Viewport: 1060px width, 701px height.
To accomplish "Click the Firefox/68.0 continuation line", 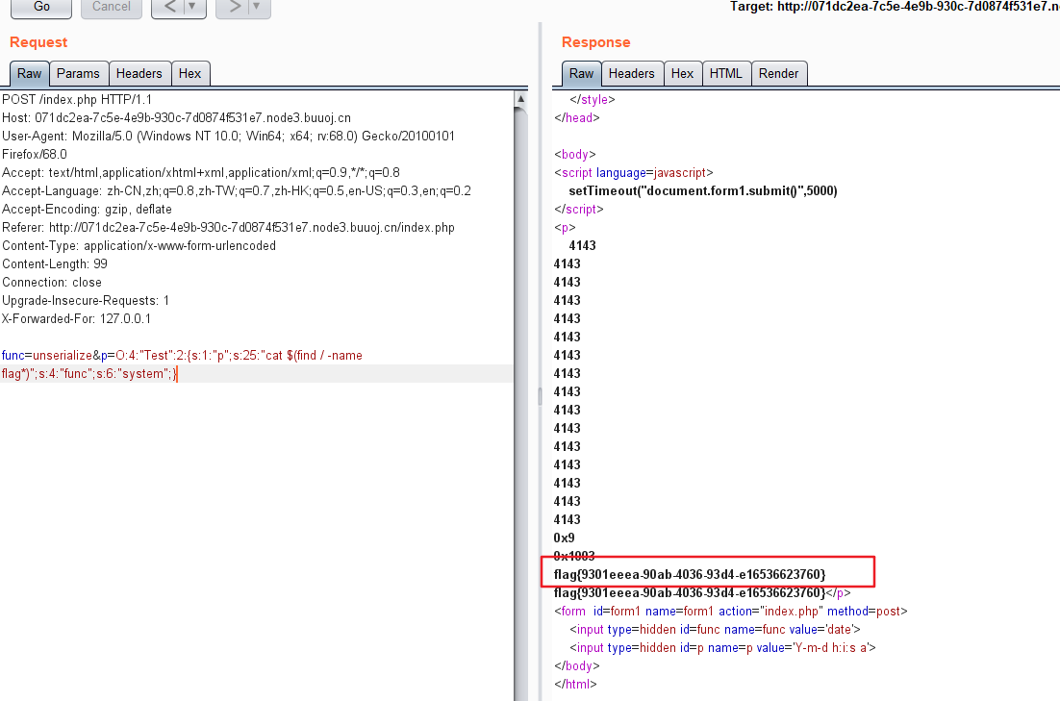I will (x=35, y=154).
